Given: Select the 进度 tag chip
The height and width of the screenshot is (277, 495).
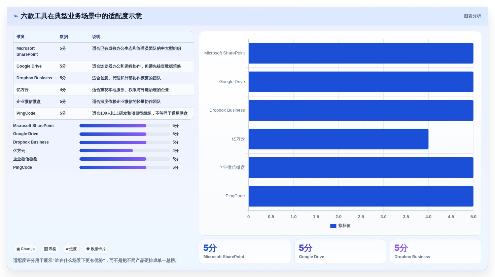Looking at the screenshot, I should (71, 249).
